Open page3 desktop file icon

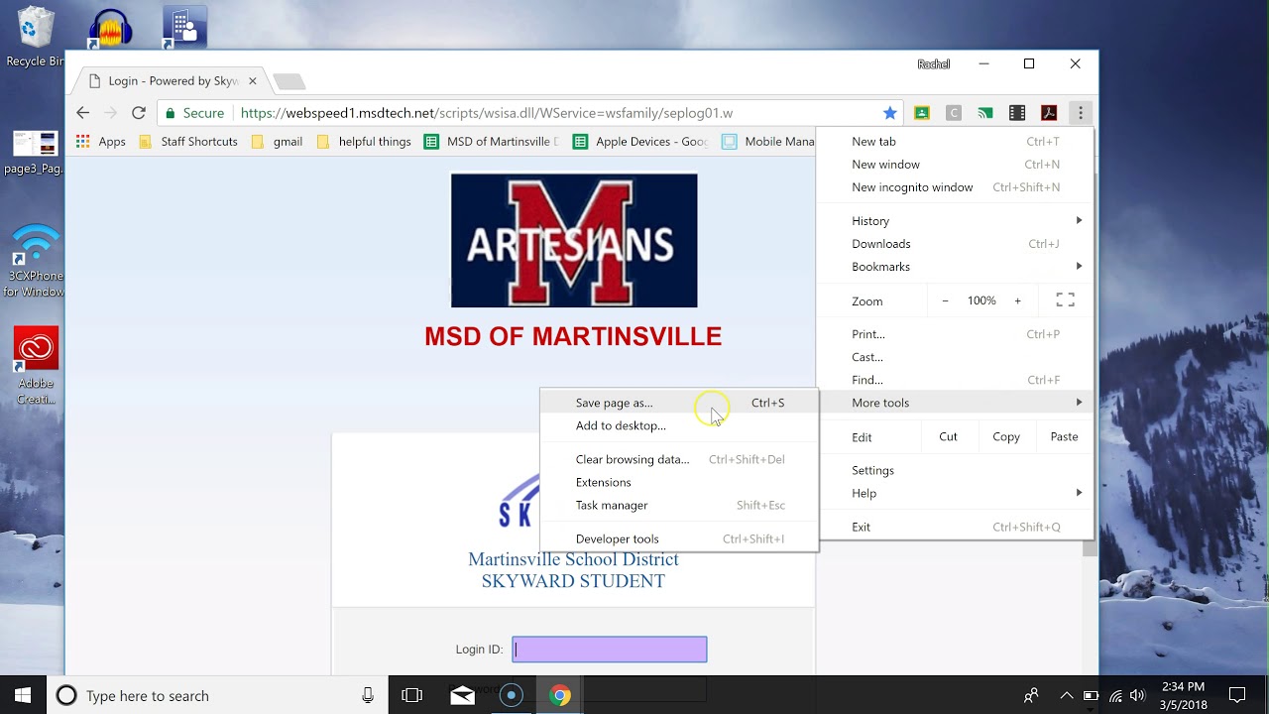coord(36,153)
